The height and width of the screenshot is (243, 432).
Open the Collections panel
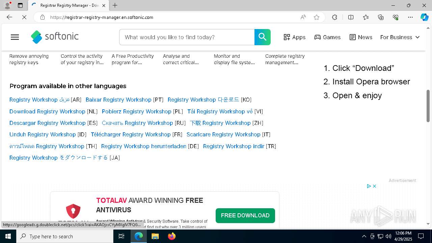(x=381, y=17)
